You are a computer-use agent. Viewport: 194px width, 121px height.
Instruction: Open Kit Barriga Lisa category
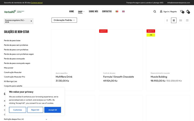(x=11, y=81)
